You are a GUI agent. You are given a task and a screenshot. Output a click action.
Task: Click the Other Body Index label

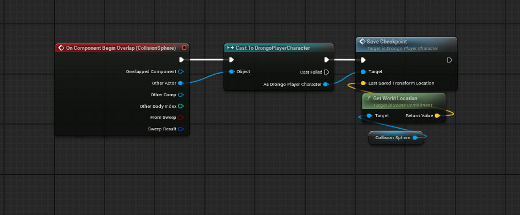[158, 106]
